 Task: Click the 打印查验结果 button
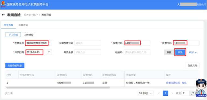tap(15, 65)
